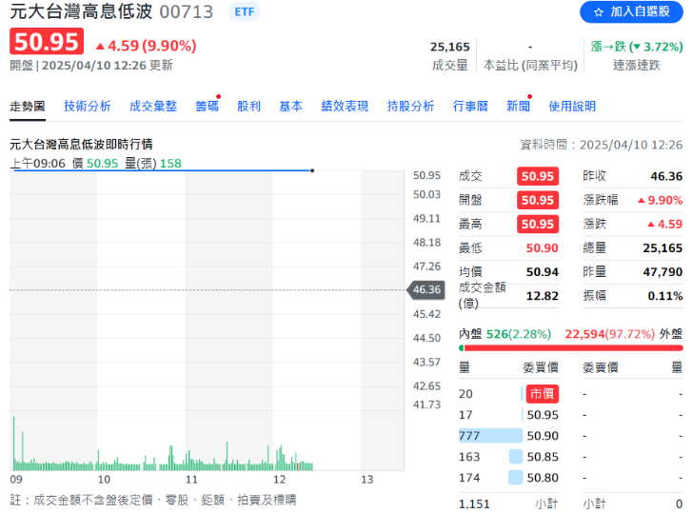Click the 委買價 column header
Viewport: 693px width, 513px height.
coord(541,367)
